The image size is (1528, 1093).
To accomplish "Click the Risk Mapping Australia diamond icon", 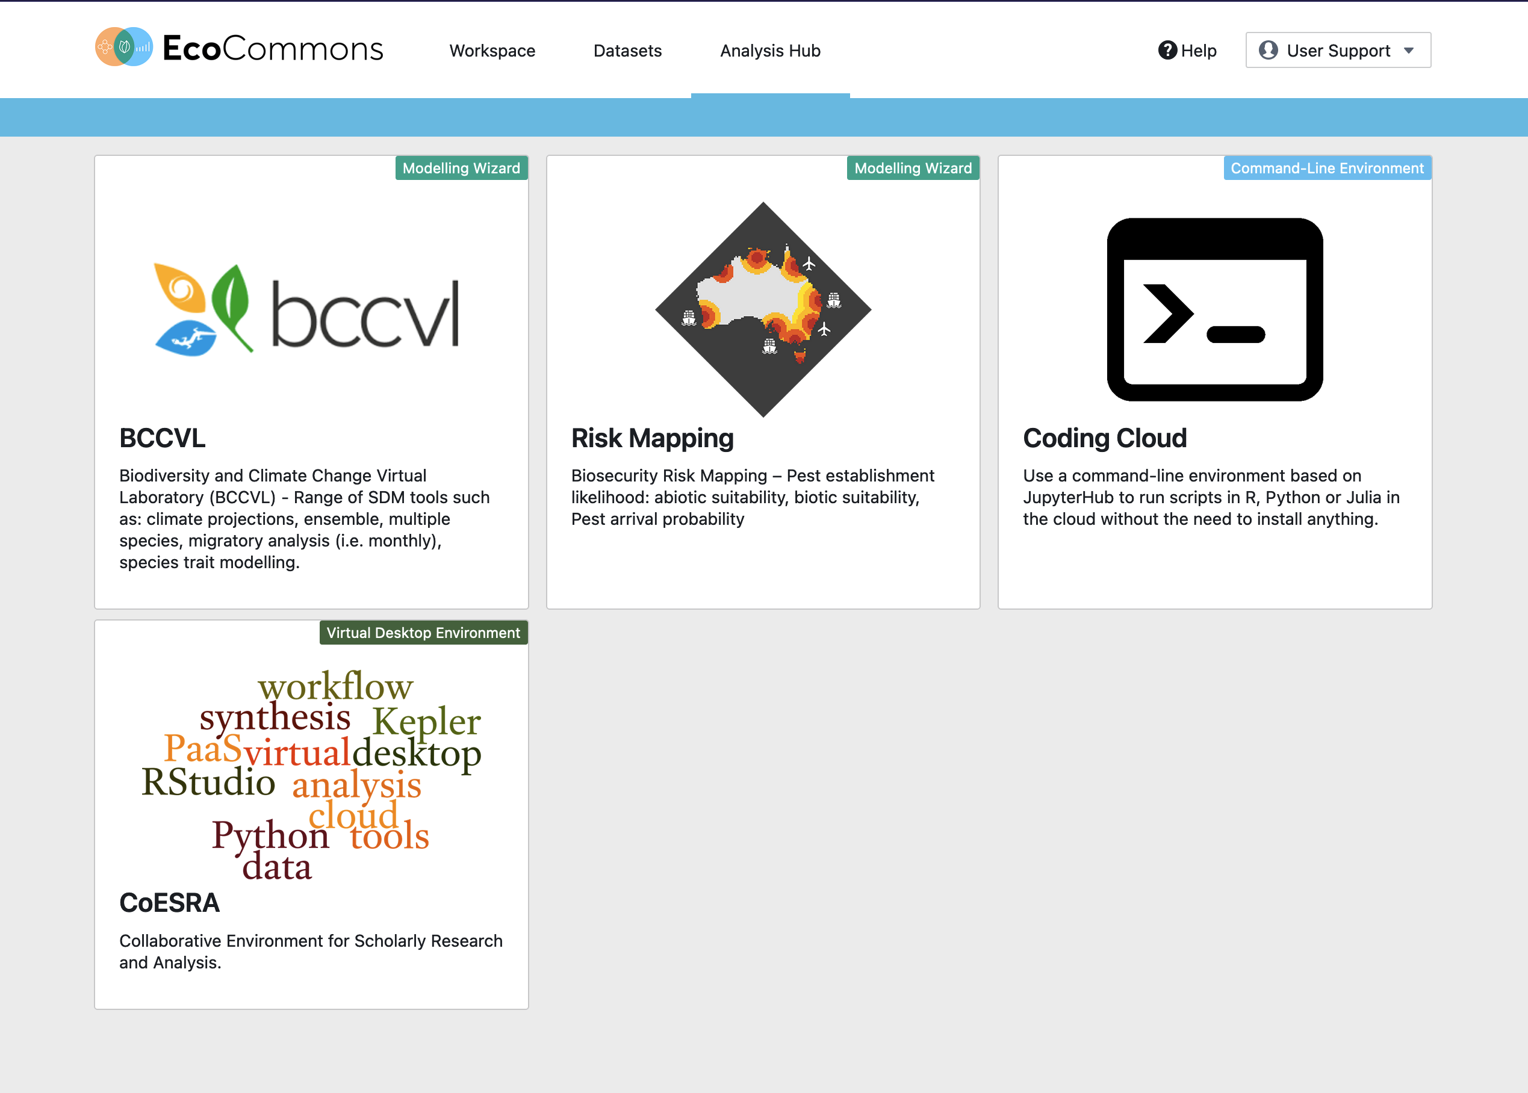I will [x=763, y=309].
